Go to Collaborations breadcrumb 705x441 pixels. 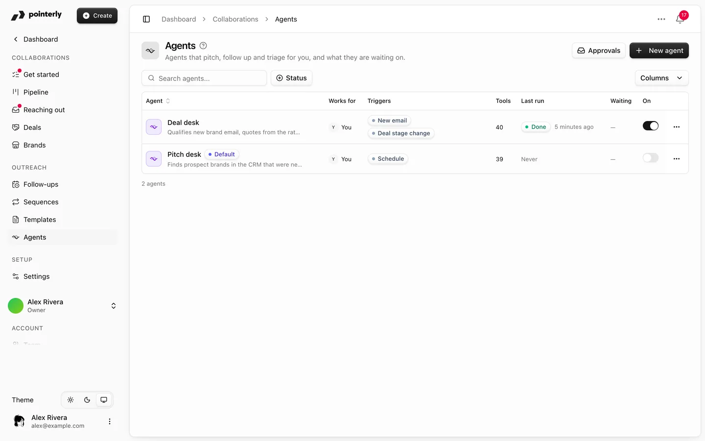pyautogui.click(x=235, y=19)
